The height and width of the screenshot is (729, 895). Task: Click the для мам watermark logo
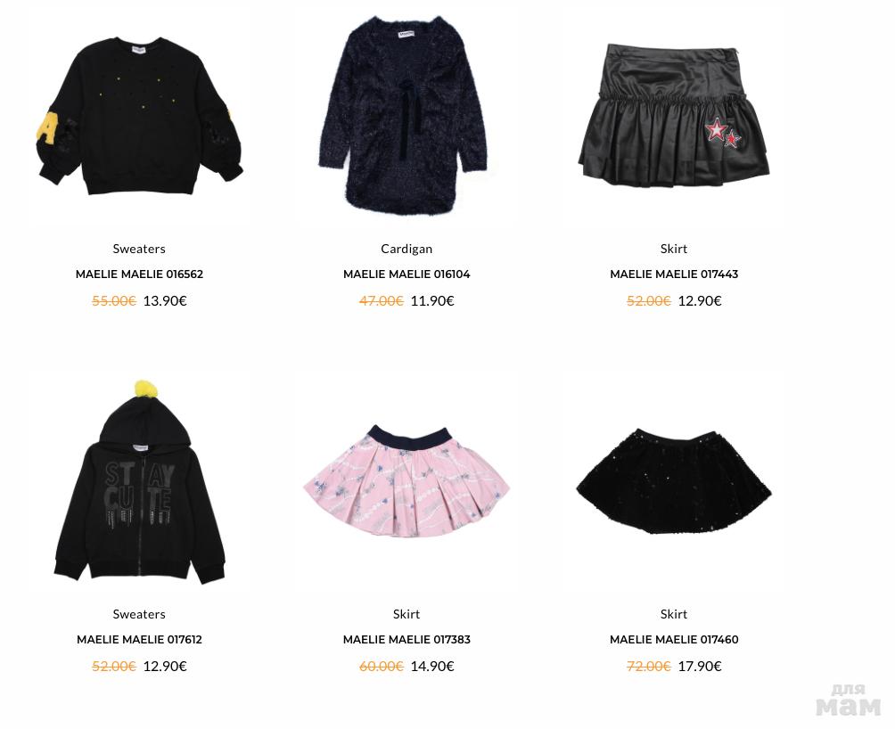848,700
